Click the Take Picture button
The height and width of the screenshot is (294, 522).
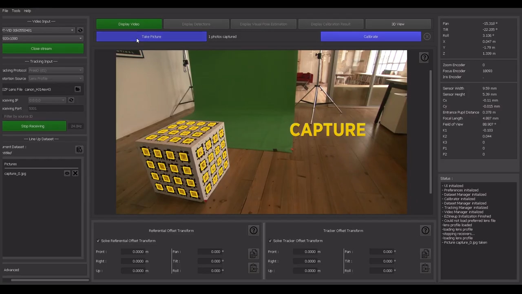pyautogui.click(x=151, y=37)
